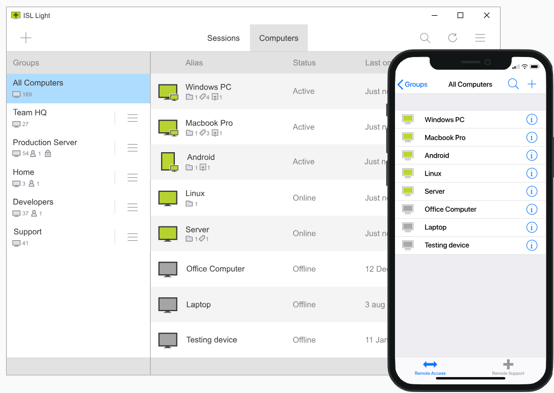Screen dimensions: 554x393
Task: Tap the plus icon in the phone app
Action: (532, 84)
